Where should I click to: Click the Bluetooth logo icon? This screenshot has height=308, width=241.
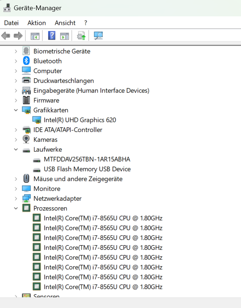(26, 61)
